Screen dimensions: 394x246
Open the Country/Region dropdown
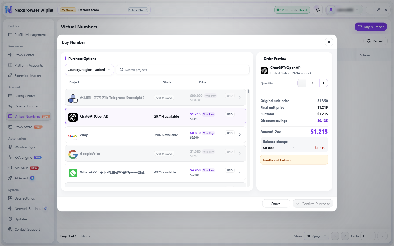pyautogui.click(x=89, y=70)
